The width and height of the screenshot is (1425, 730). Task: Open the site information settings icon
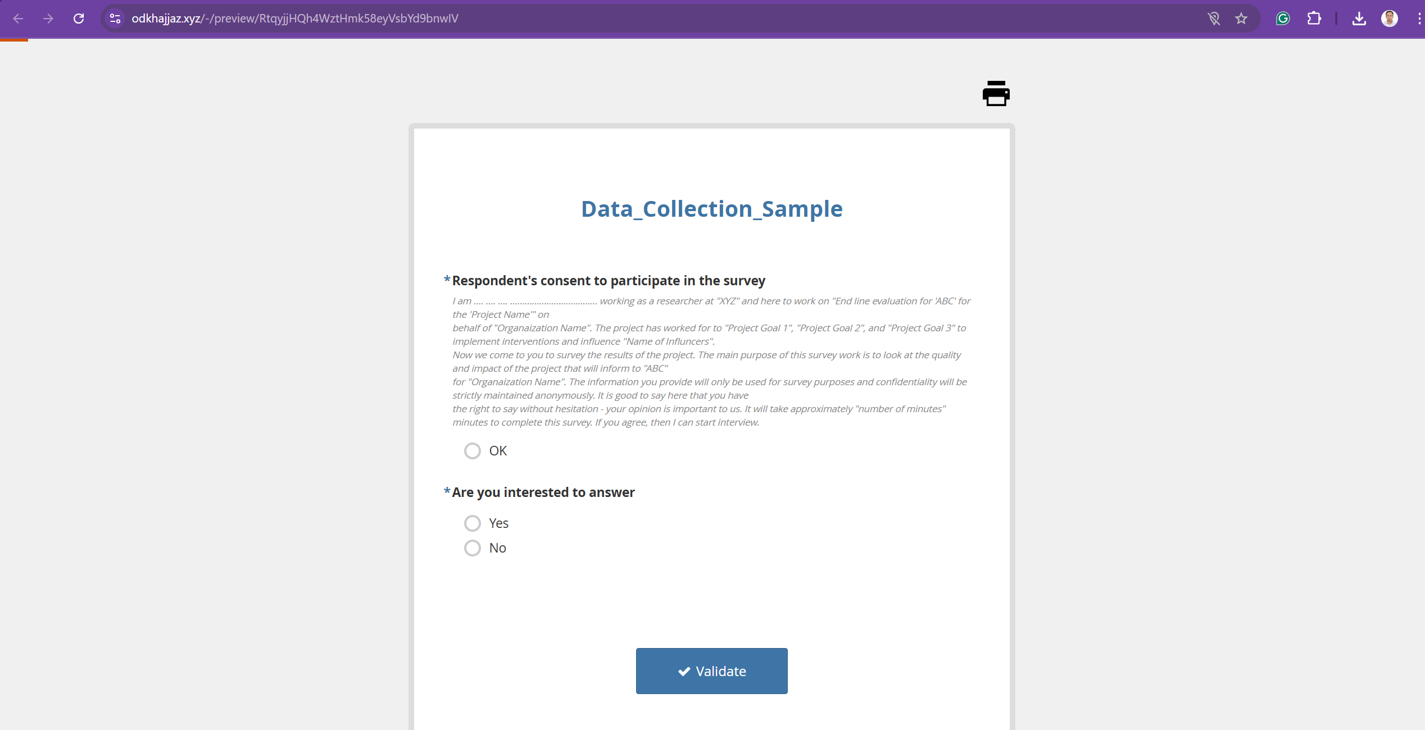(x=115, y=19)
